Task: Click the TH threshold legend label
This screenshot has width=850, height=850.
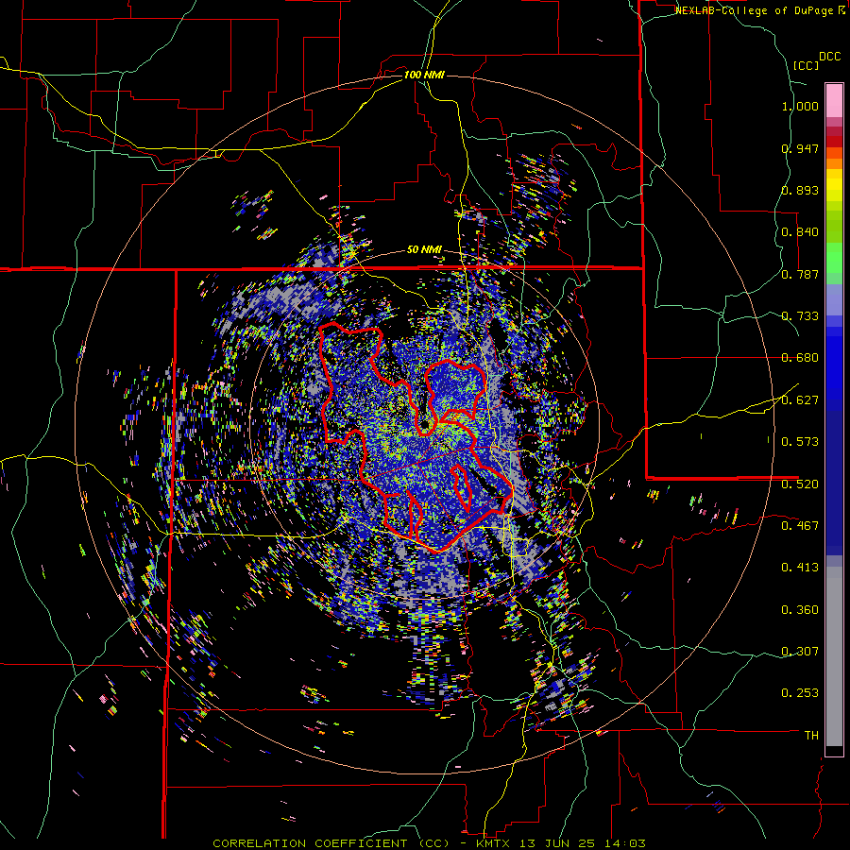Action: point(811,736)
